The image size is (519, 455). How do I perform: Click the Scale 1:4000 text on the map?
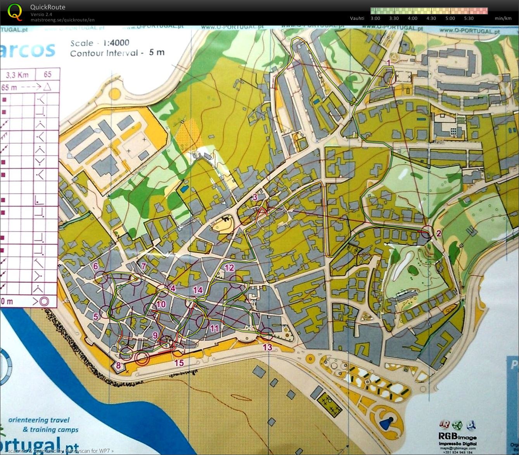point(100,43)
